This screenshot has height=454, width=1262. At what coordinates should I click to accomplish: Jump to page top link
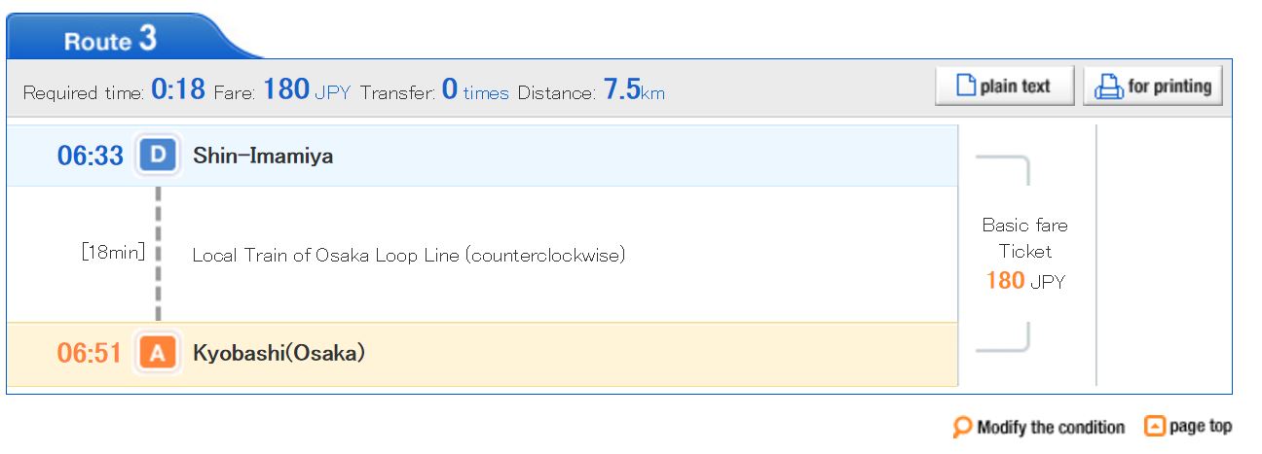pyautogui.click(x=1201, y=426)
